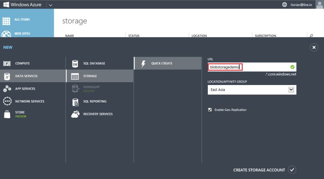Click the NEW panel title
The width and height of the screenshot is (324, 179).
(x=8, y=47)
